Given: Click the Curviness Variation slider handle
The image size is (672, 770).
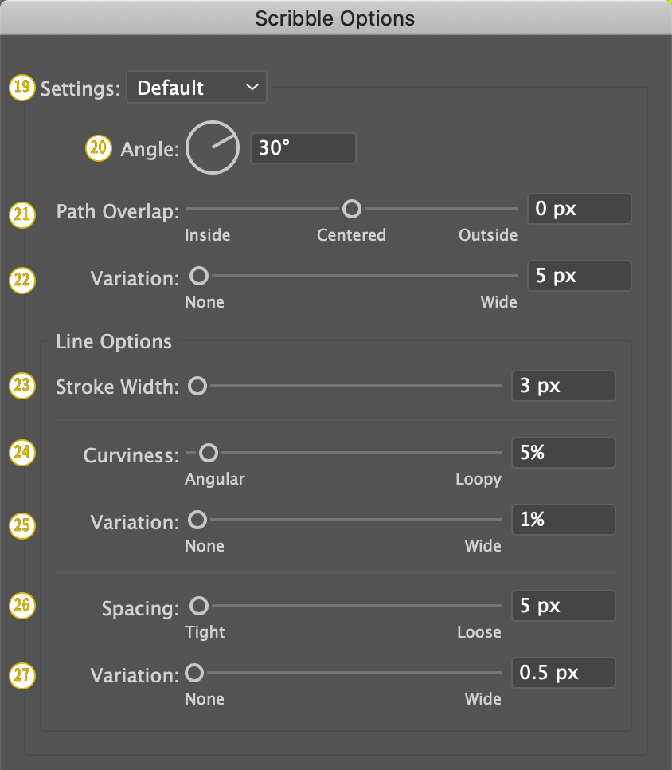Looking at the screenshot, I should click(x=197, y=521).
